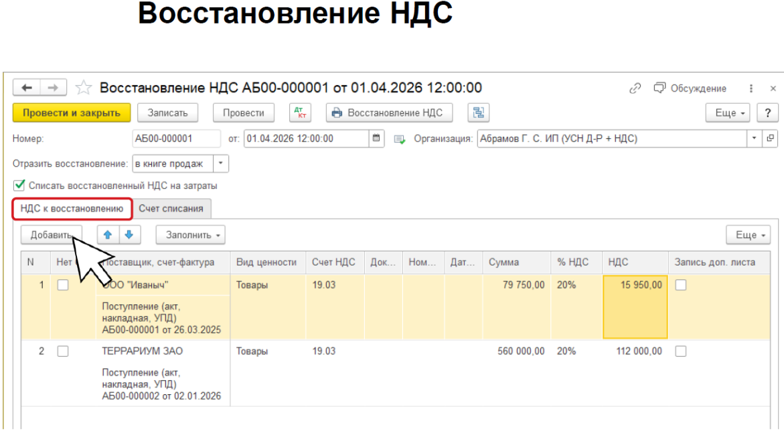Click the back navigation arrow
Image resolution: width=784 pixels, height=433 pixels.
click(27, 88)
